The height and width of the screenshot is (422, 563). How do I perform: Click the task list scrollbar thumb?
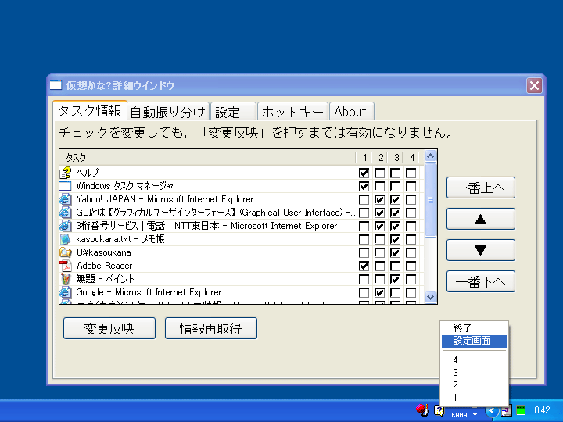[x=430, y=200]
